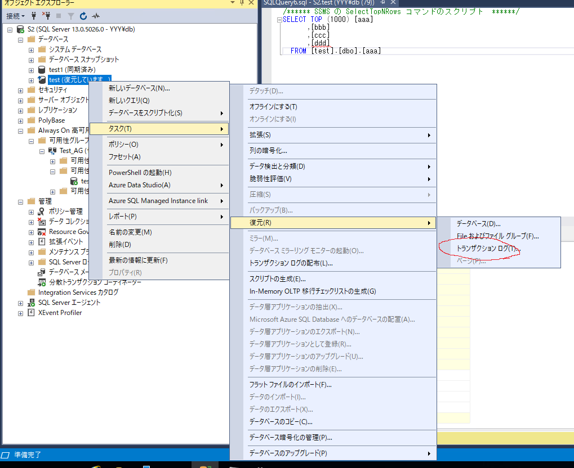The width and height of the screenshot is (574, 468).
Task: Click the pin icon of Object Explorer panel
Action: point(242,3)
